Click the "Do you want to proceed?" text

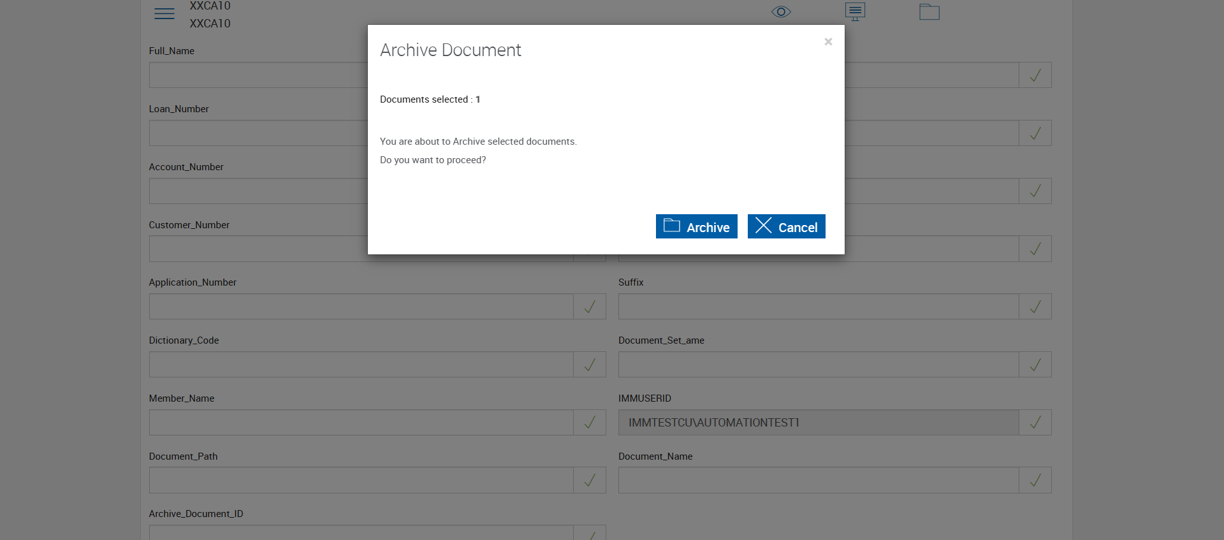[x=433, y=160]
